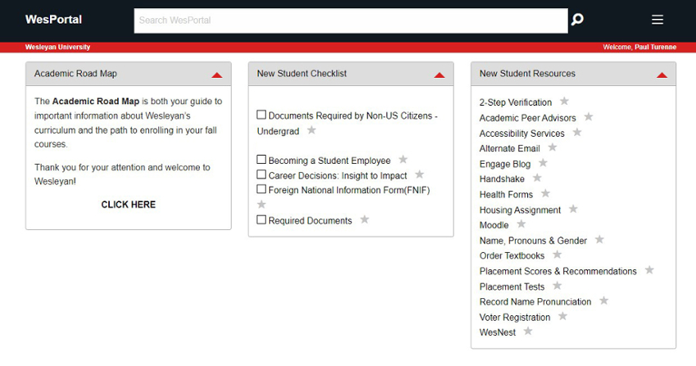The height and width of the screenshot is (366, 696).
Task: Favorite star next to Becoming a Student Employee
Action: (x=403, y=160)
